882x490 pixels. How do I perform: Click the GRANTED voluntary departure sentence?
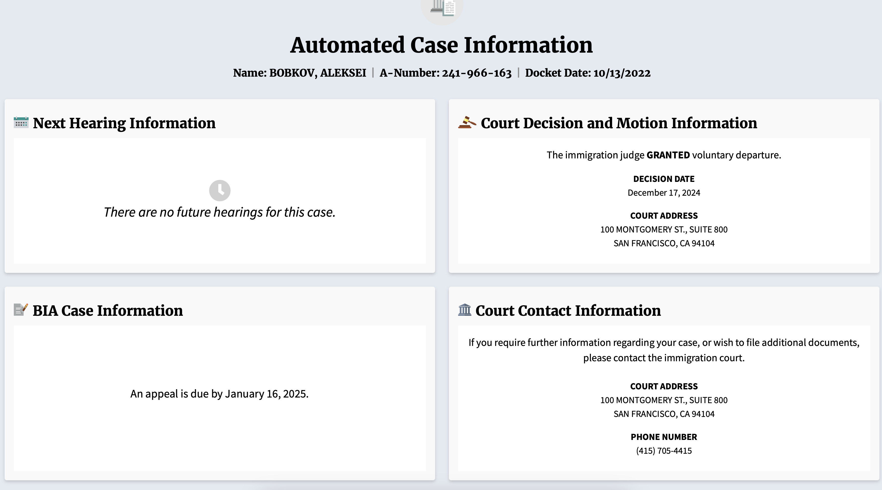pyautogui.click(x=664, y=155)
